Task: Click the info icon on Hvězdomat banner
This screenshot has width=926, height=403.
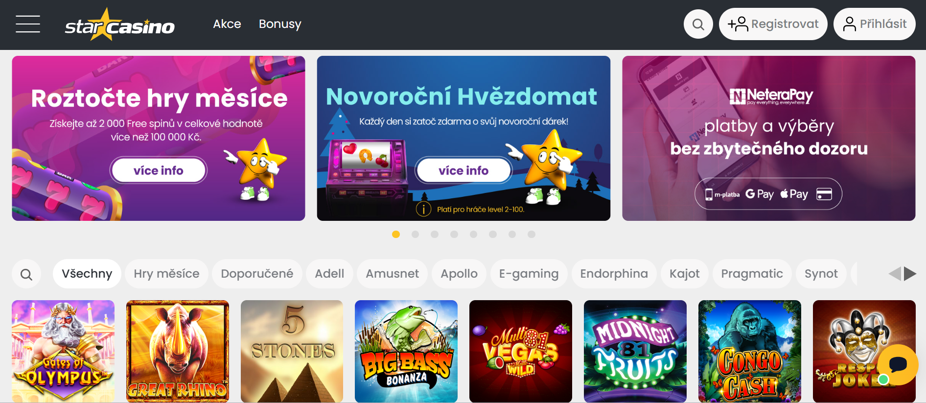Action: coord(423,210)
